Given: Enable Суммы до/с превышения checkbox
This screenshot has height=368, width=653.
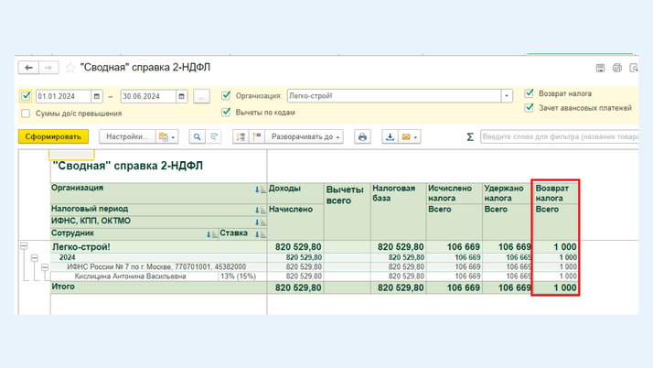Looking at the screenshot, I should pyautogui.click(x=26, y=114).
